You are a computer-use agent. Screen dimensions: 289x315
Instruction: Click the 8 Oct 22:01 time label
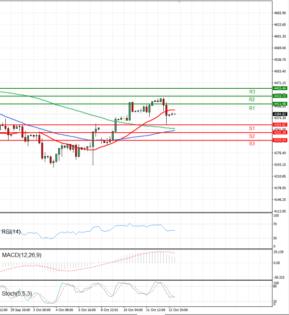pos(109,310)
